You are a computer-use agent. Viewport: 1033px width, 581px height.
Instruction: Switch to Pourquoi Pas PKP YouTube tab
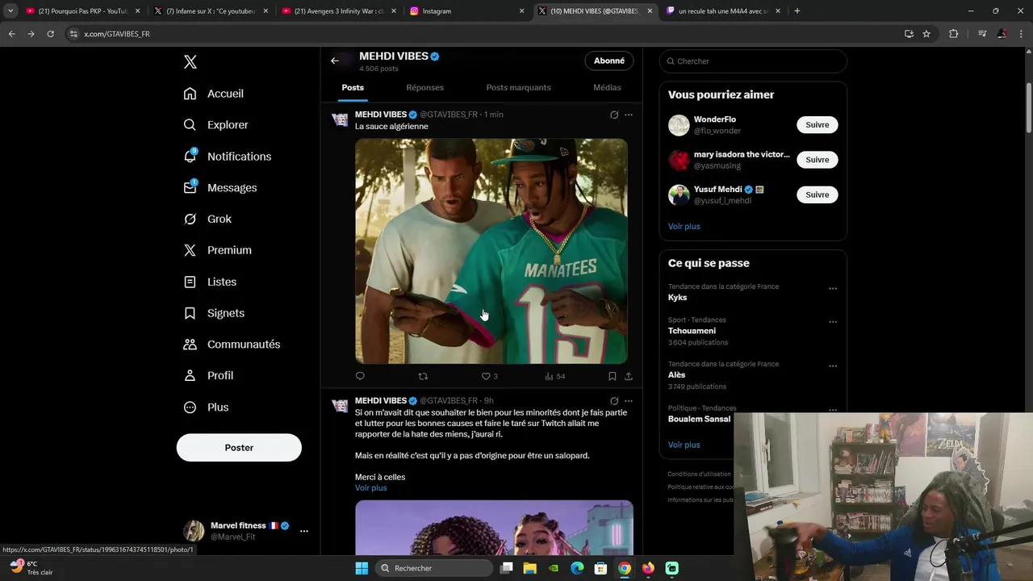[82, 11]
